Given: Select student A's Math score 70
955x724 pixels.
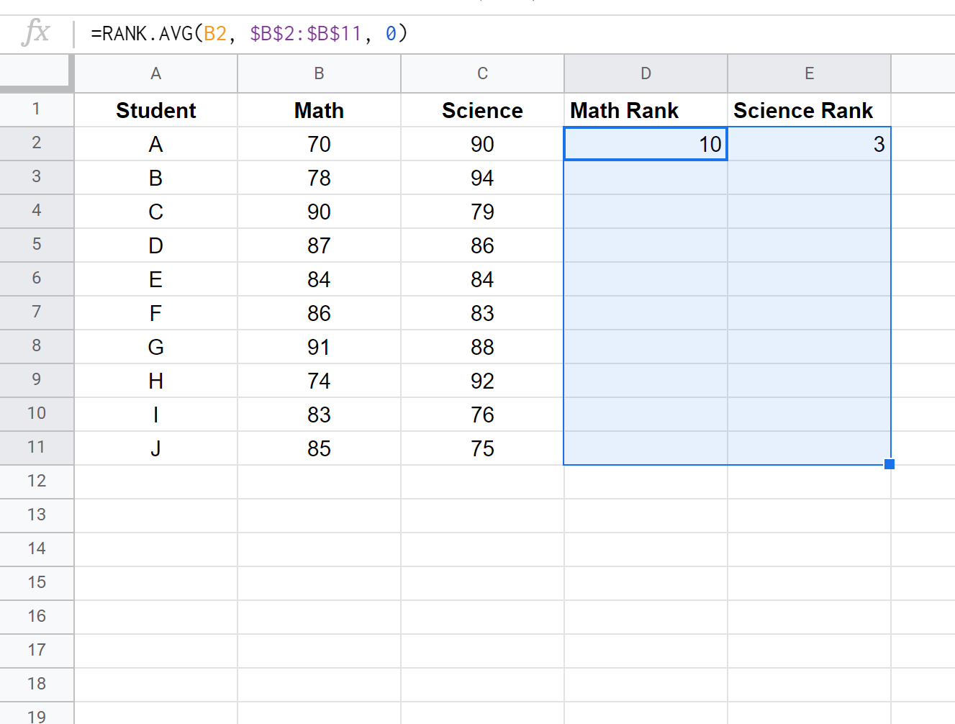Looking at the screenshot, I should point(319,144).
